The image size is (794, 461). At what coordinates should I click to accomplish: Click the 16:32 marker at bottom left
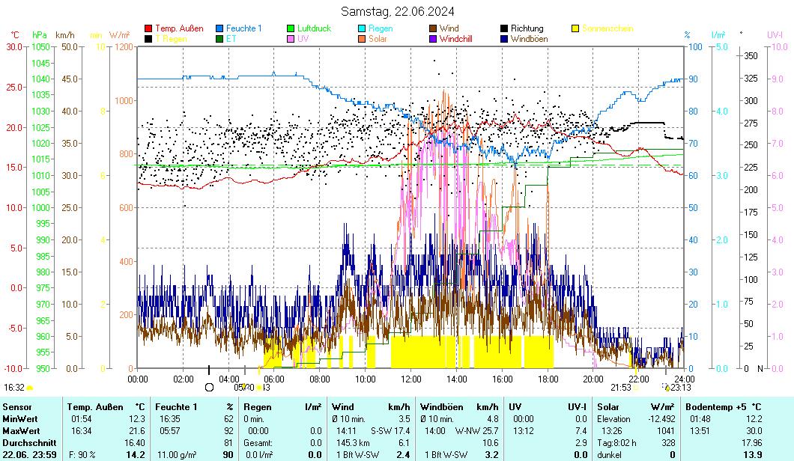coord(13,387)
